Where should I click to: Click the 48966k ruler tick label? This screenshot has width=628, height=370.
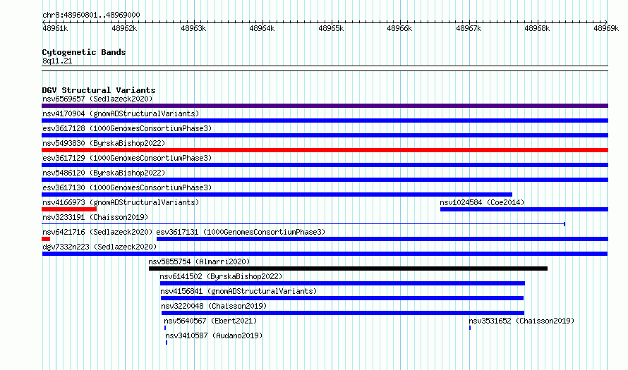tap(399, 28)
